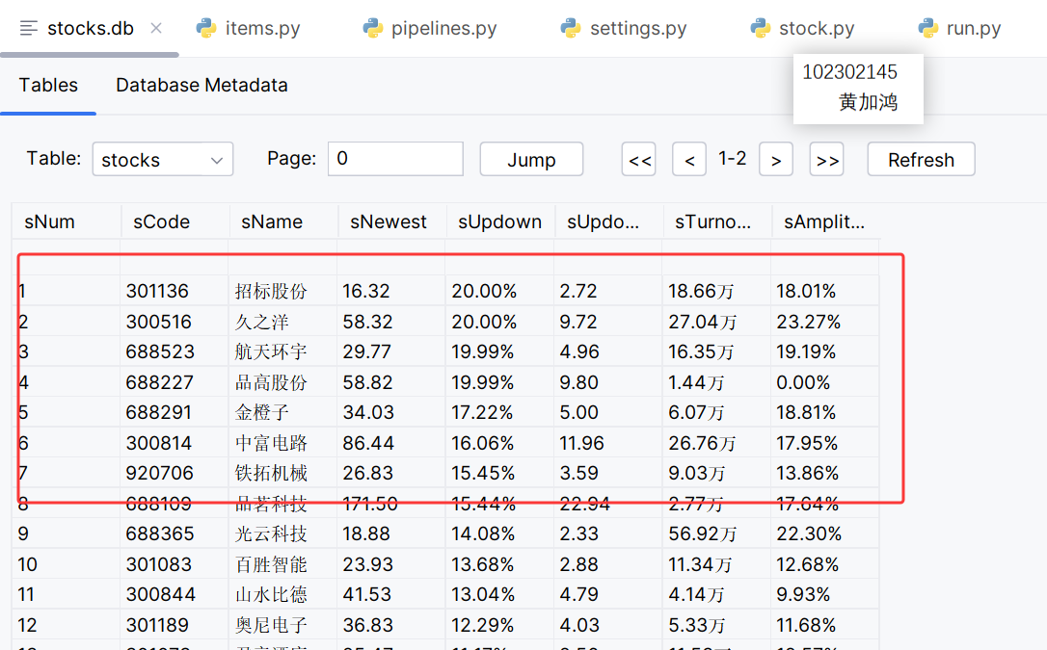Click the sNewest column header

coord(389,221)
